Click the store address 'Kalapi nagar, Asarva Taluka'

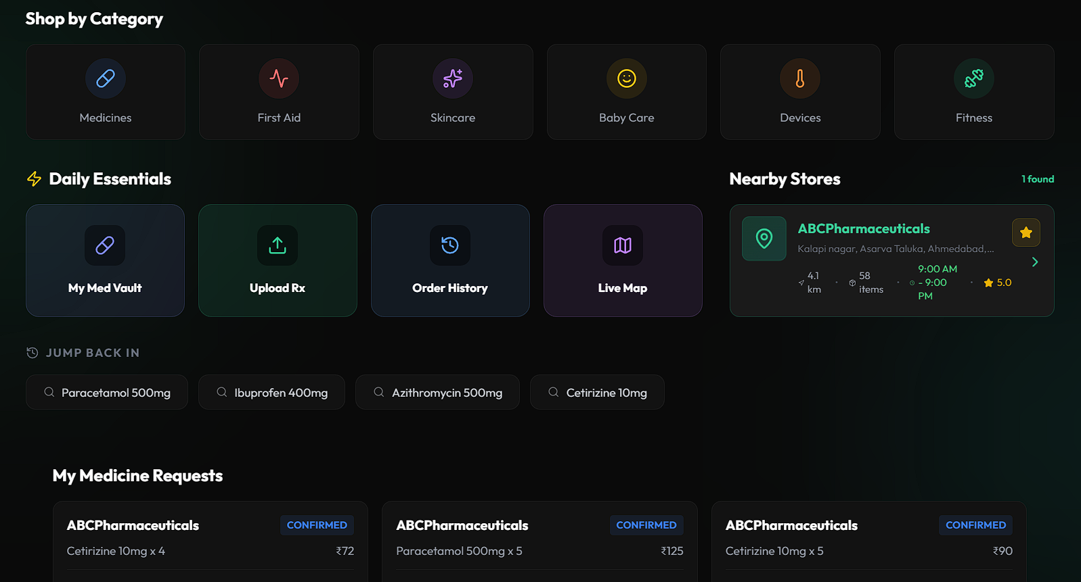(x=896, y=249)
